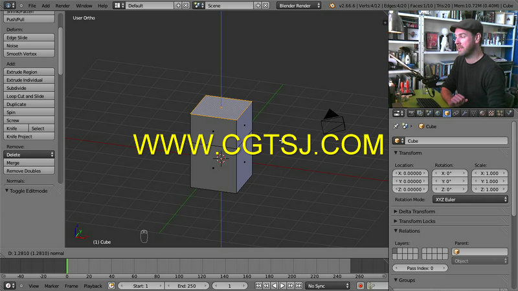Click the Merge button
The height and width of the screenshot is (291, 518).
(29, 163)
